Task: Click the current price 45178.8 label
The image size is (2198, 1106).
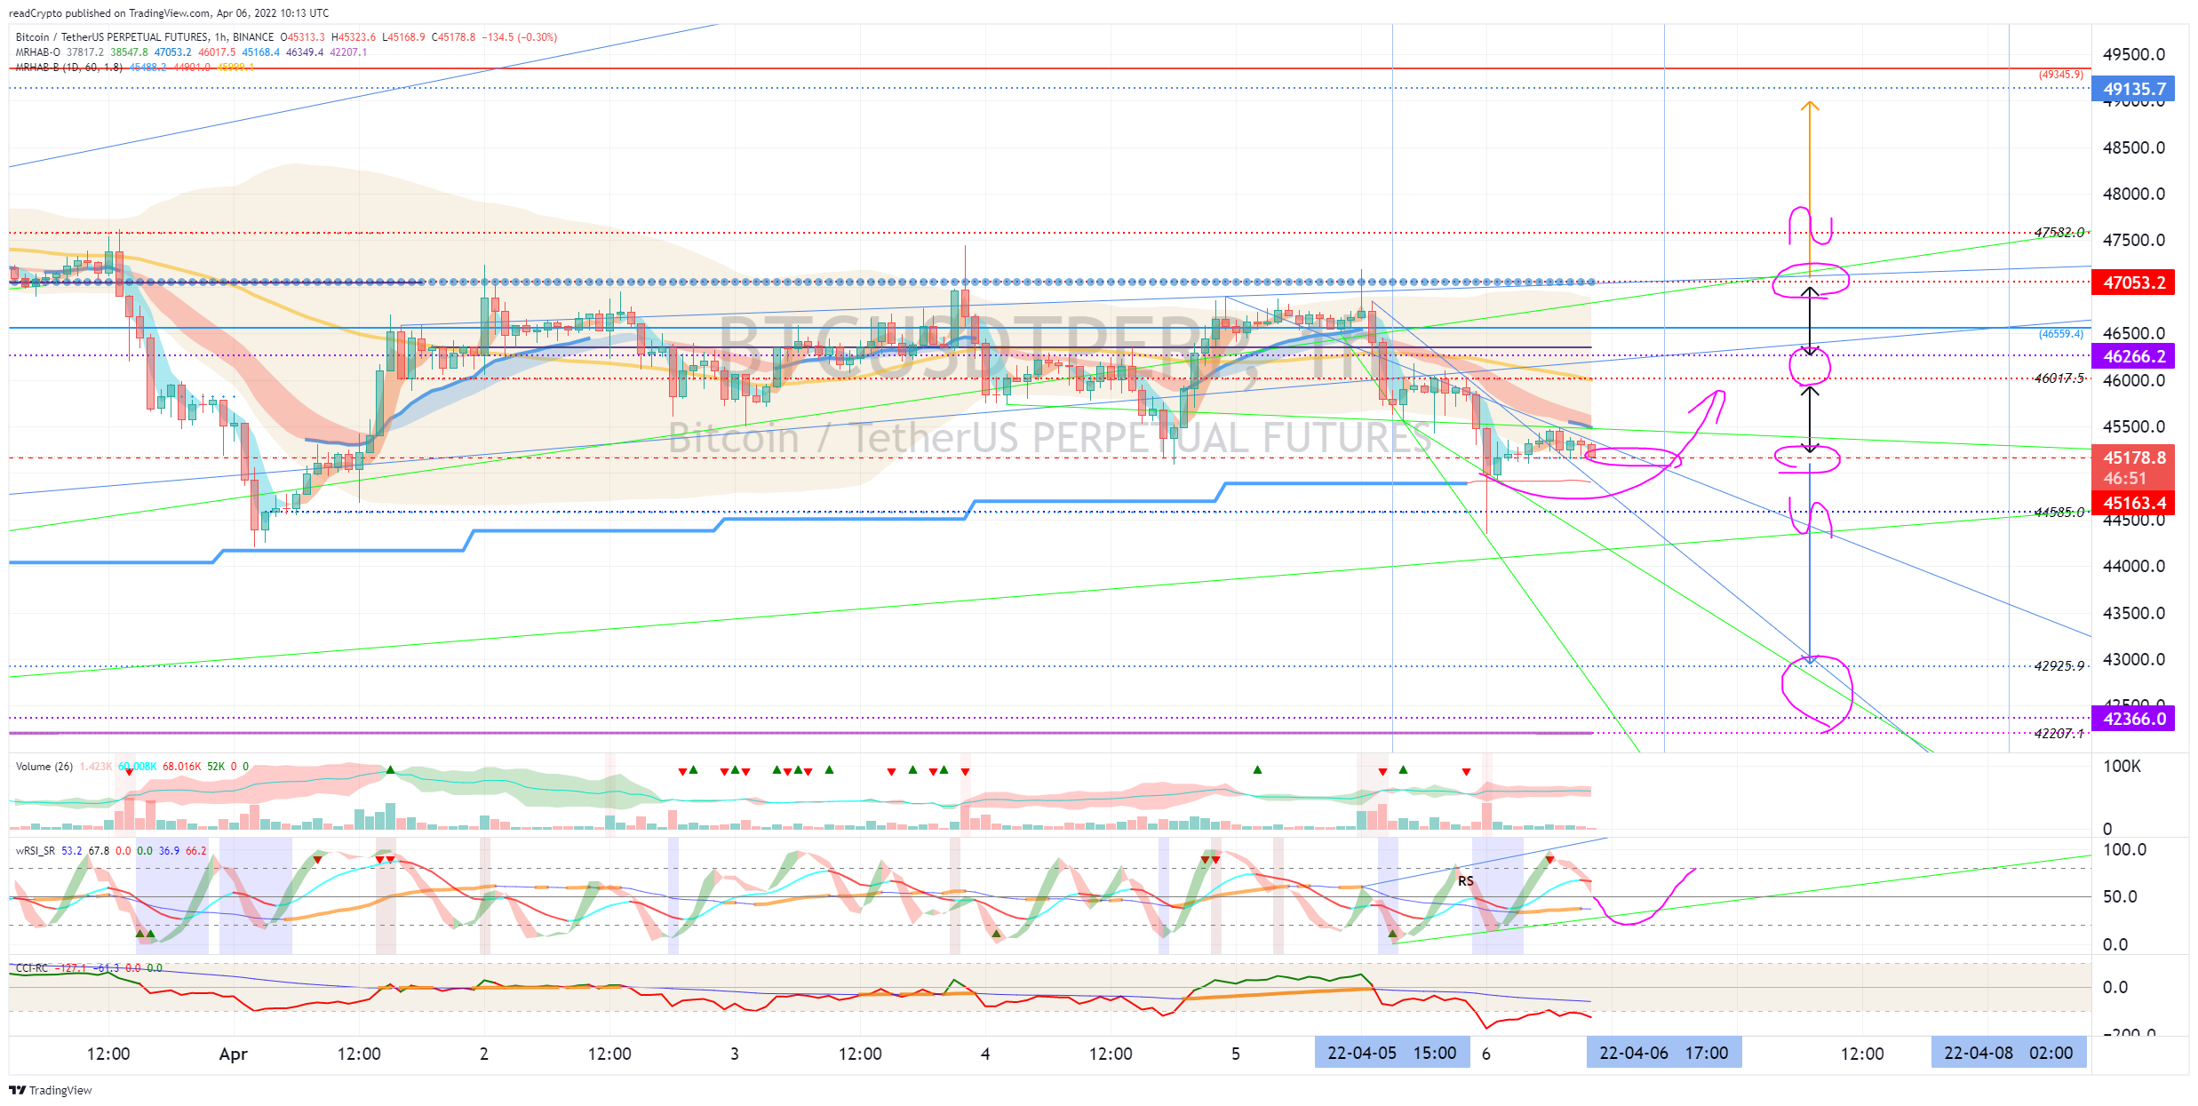Action: point(2133,458)
